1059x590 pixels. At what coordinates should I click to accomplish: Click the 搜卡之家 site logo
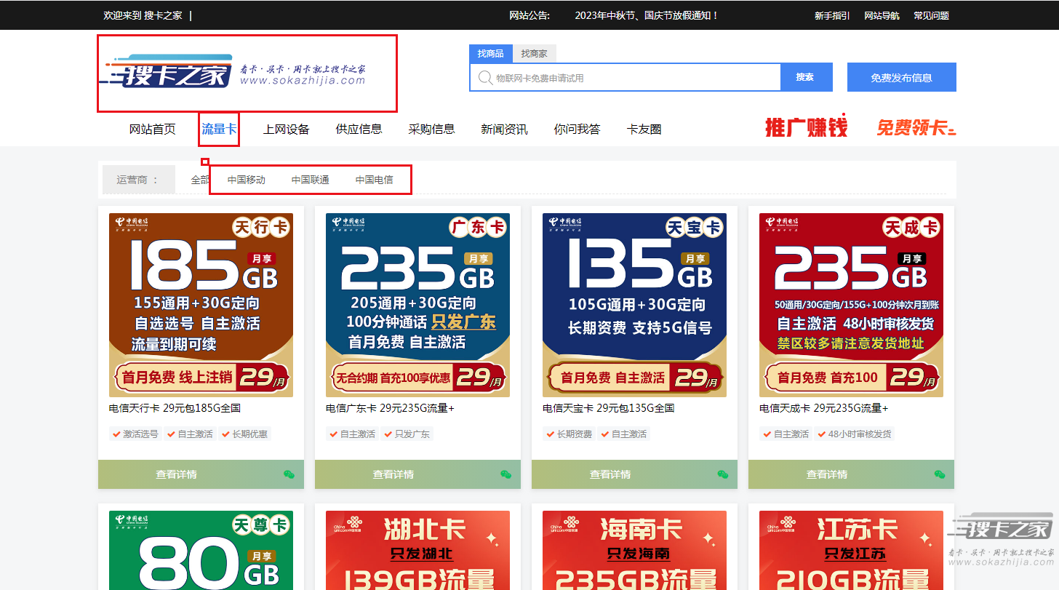[x=233, y=71]
